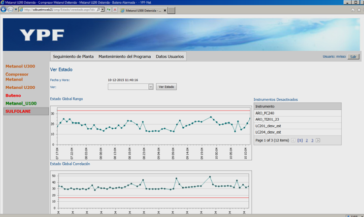Select the LC201_desv_est instrument row
Viewport: 364px width, 217px height.
[x=298, y=126]
